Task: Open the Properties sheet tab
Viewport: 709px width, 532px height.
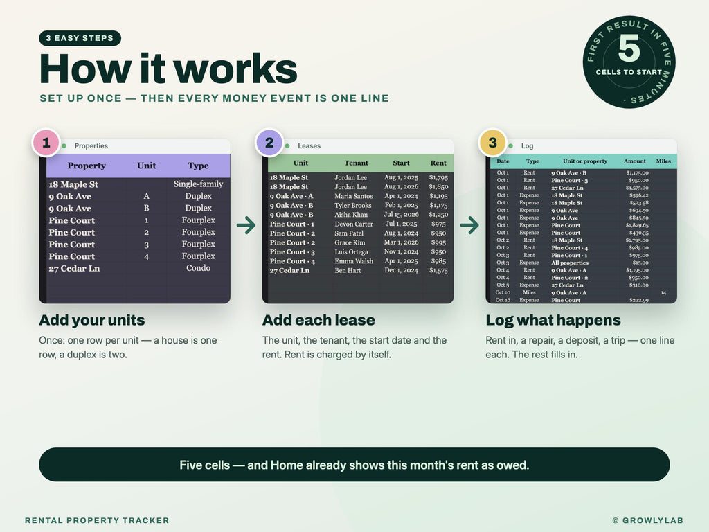Action: point(91,145)
